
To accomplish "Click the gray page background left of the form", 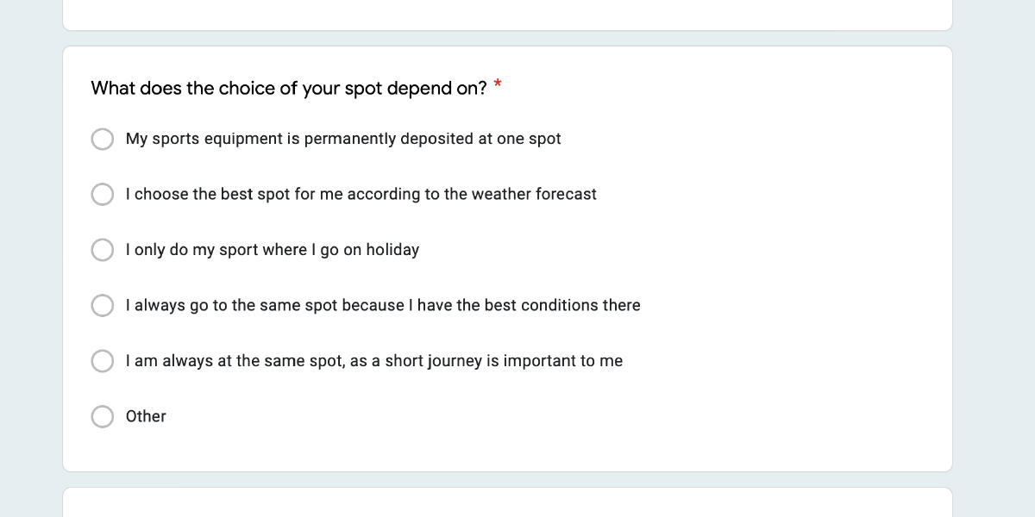I will click(x=30, y=258).
